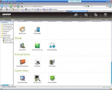
Task: Select the Overview item in sidebar
Action: point(5,22)
